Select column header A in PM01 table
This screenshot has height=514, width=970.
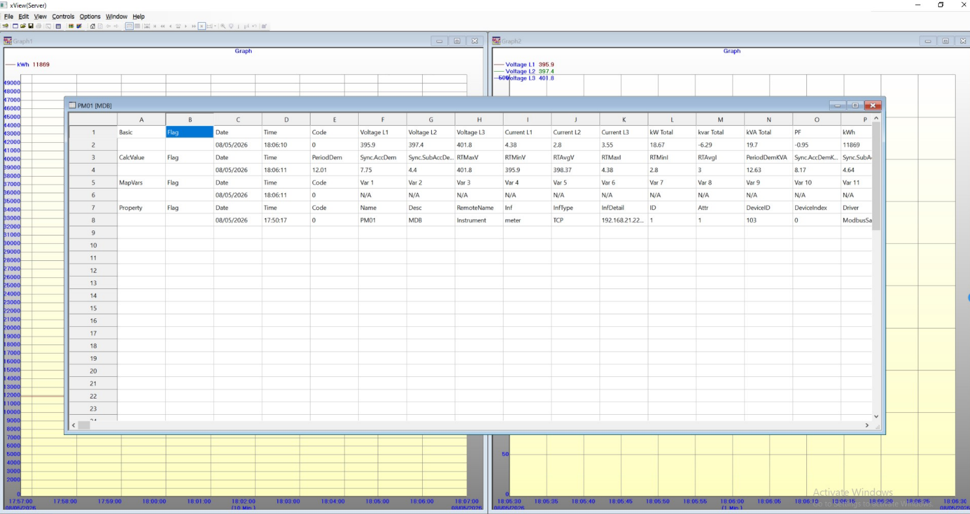point(142,119)
